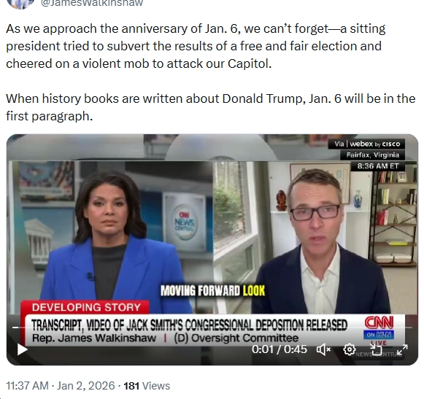Click the DEVELOPING STORY red banner

85,307
